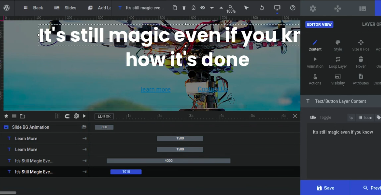Toggle layer lock in top toolbar
This screenshot has width=381, height=195.
click(193, 8)
